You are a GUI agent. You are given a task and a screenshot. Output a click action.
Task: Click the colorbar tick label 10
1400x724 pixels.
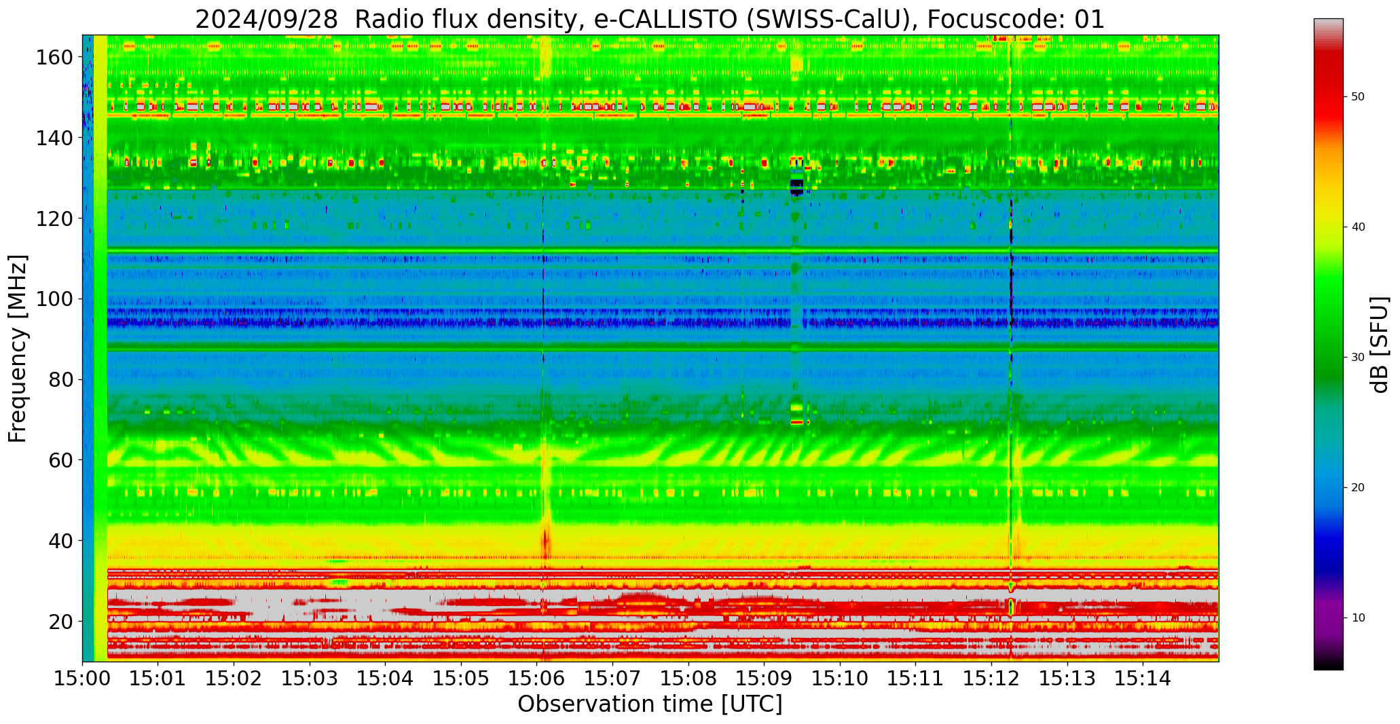[x=1358, y=618]
